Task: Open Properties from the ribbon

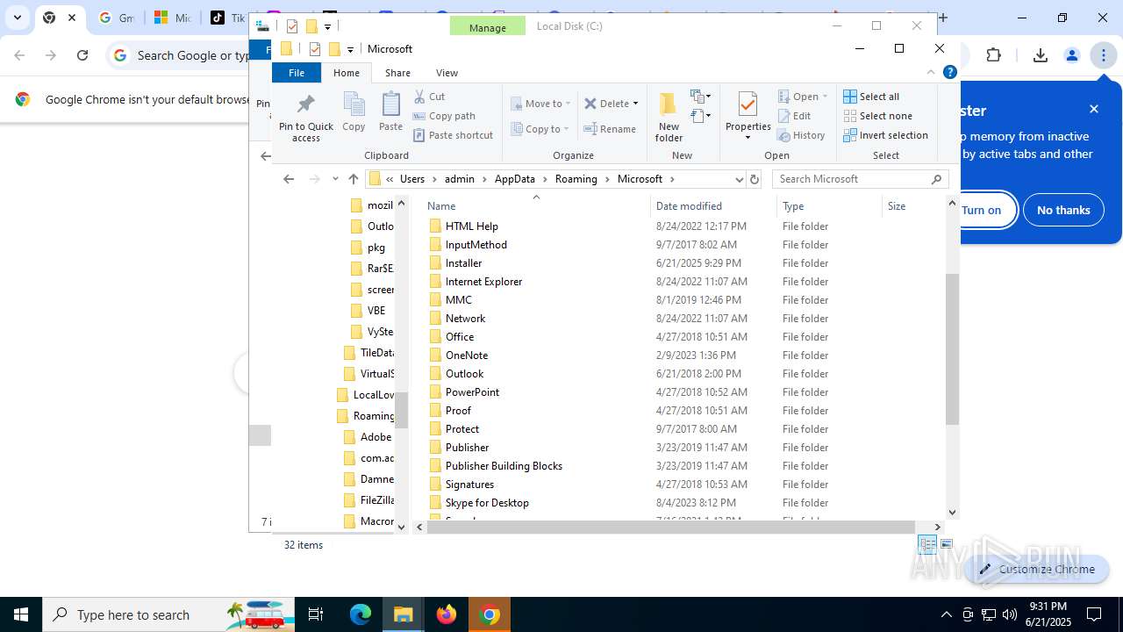Action: [x=747, y=116]
